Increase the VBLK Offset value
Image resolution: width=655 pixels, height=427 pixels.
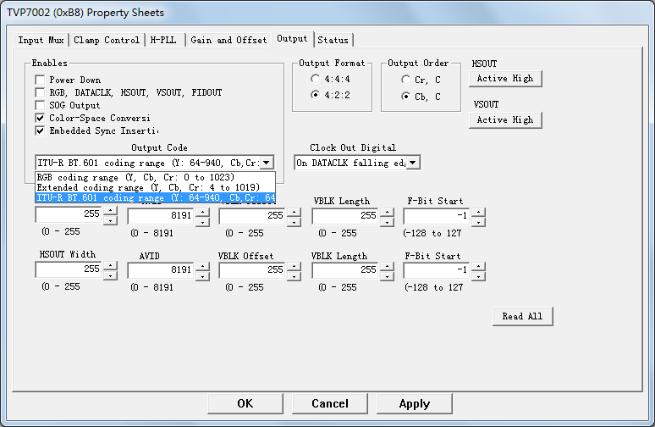294,266
